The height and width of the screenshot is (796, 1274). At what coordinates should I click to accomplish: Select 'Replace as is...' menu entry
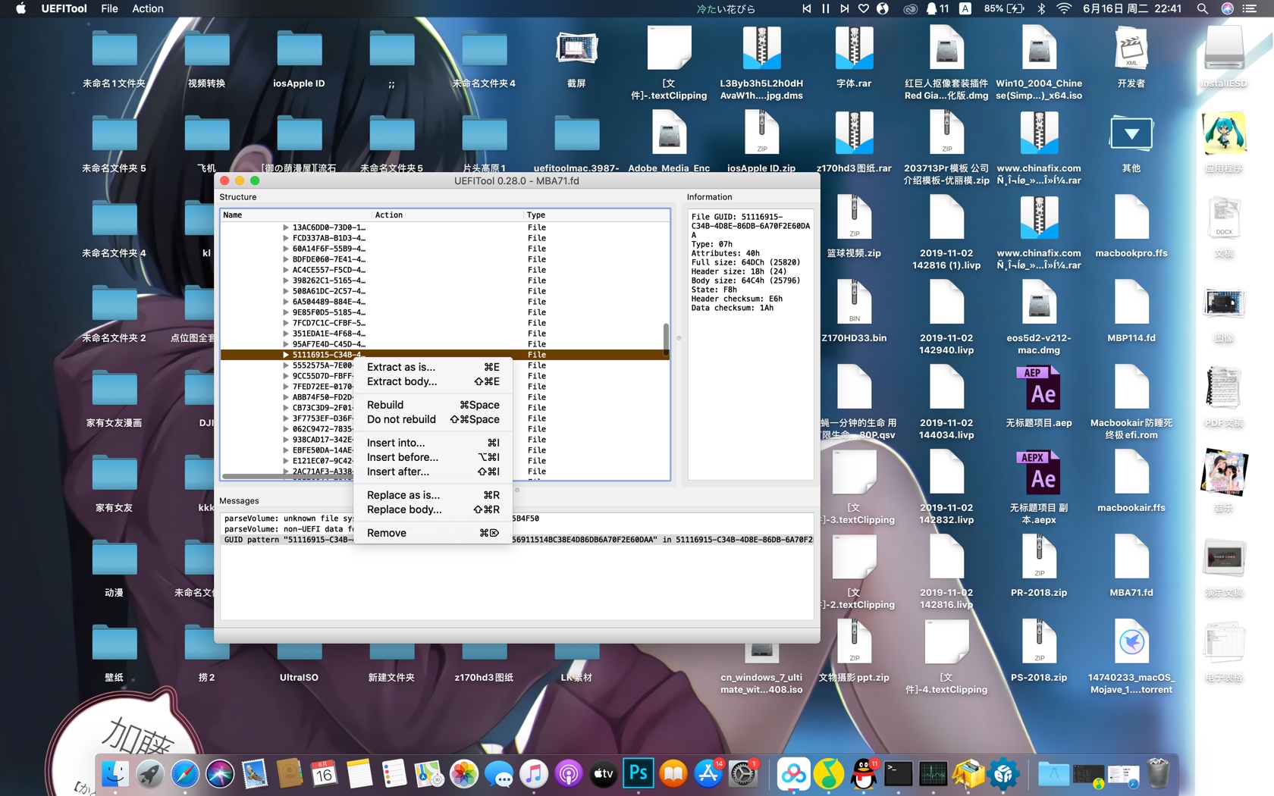[432, 495]
